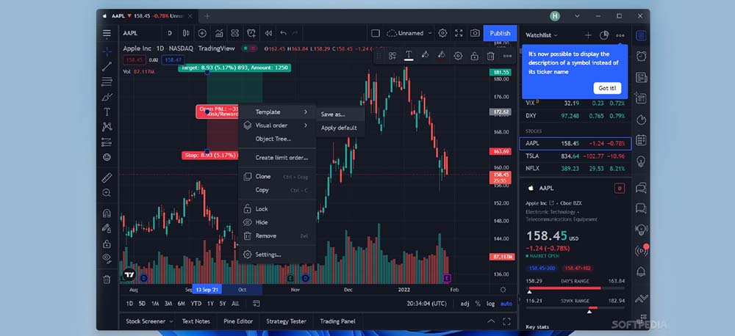Viewport: 735px width, 336px height.
Task: Open chart settings gear in top toolbar
Action: 442,33
